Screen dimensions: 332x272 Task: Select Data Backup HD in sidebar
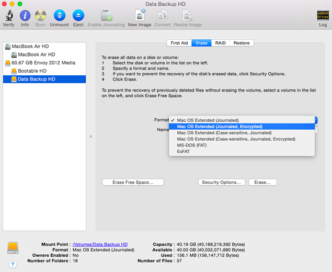click(x=44, y=79)
